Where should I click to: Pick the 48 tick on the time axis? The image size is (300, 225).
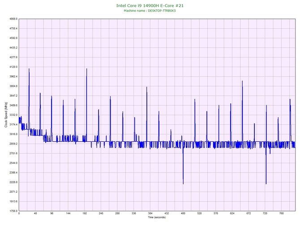[35, 213]
